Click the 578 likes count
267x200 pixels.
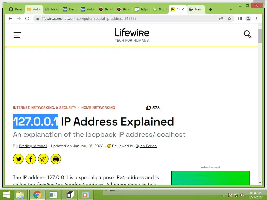coord(156,108)
